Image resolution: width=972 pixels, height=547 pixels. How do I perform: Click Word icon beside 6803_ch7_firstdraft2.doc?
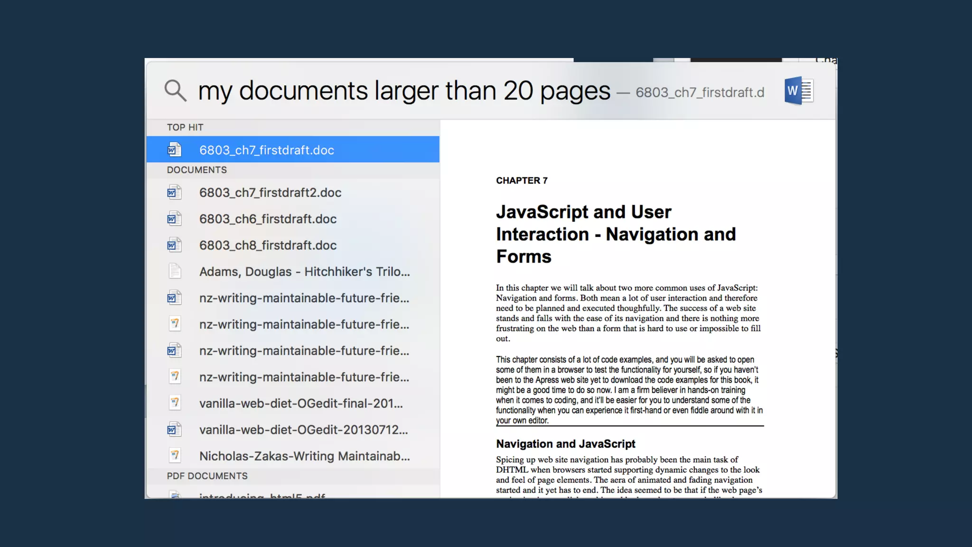(x=174, y=192)
